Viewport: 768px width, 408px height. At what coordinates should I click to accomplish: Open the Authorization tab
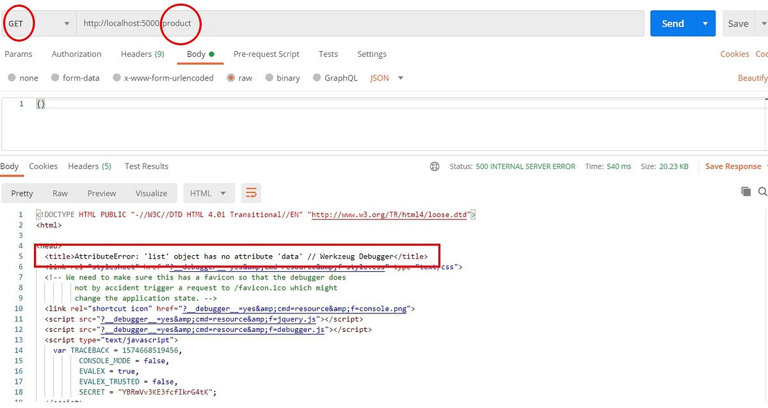77,54
